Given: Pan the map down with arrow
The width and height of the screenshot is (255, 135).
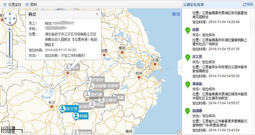Looking at the screenshot, I should [x=10, y=23].
